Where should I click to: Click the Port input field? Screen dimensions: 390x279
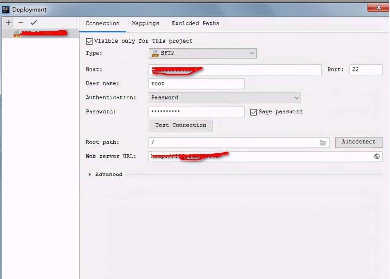(x=365, y=70)
